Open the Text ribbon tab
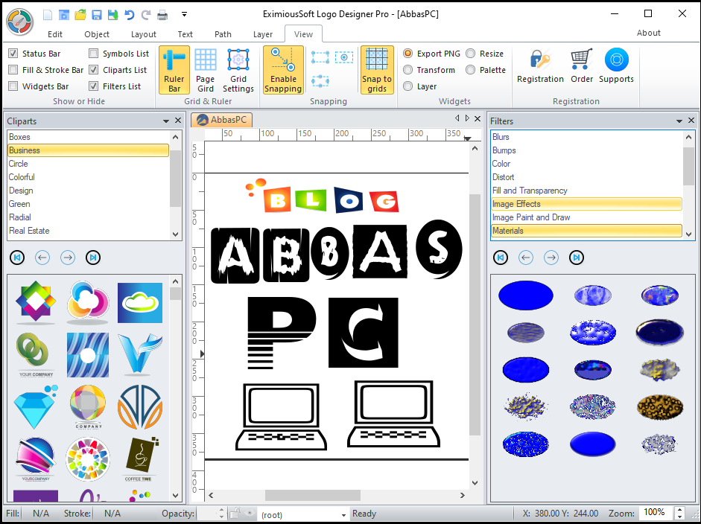Screen dimensions: 701x524 (x=185, y=34)
